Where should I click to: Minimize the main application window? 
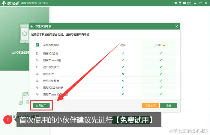click(195, 3)
